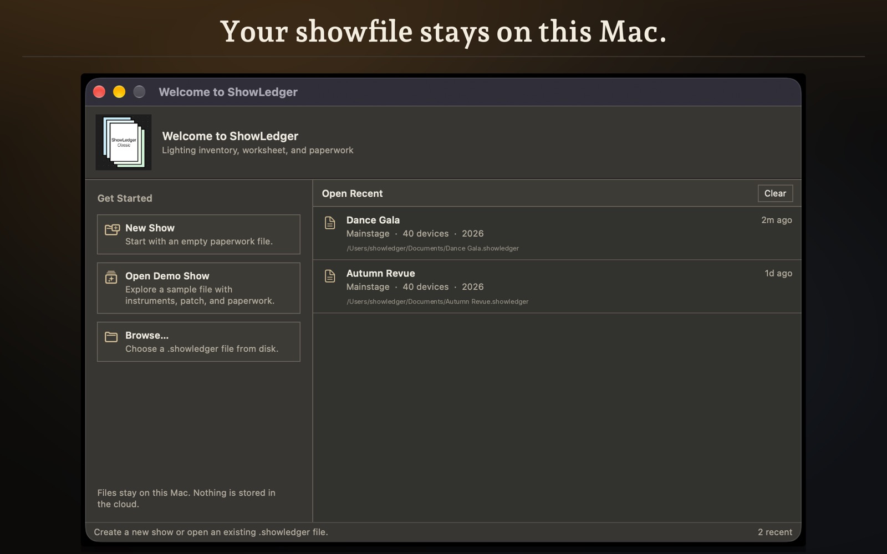
Task: Clear the Open Recent list
Action: click(x=775, y=193)
